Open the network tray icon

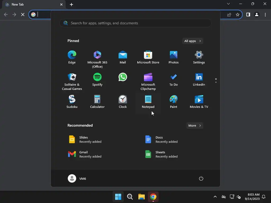tap(232, 197)
